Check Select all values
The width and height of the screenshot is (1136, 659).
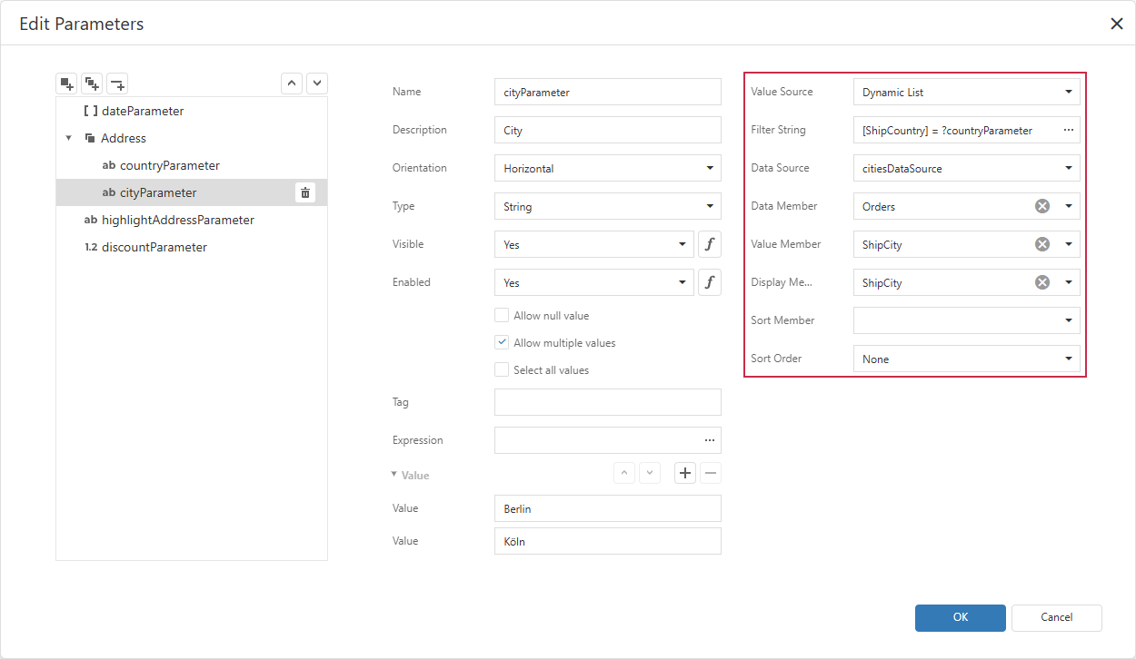click(502, 370)
